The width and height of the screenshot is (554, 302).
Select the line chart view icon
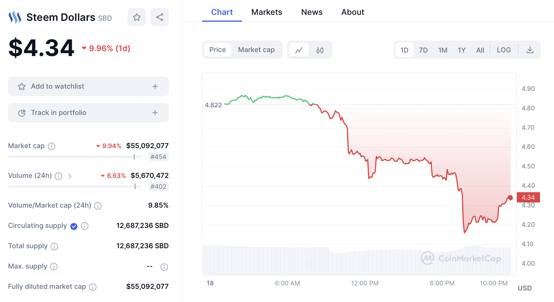point(299,50)
